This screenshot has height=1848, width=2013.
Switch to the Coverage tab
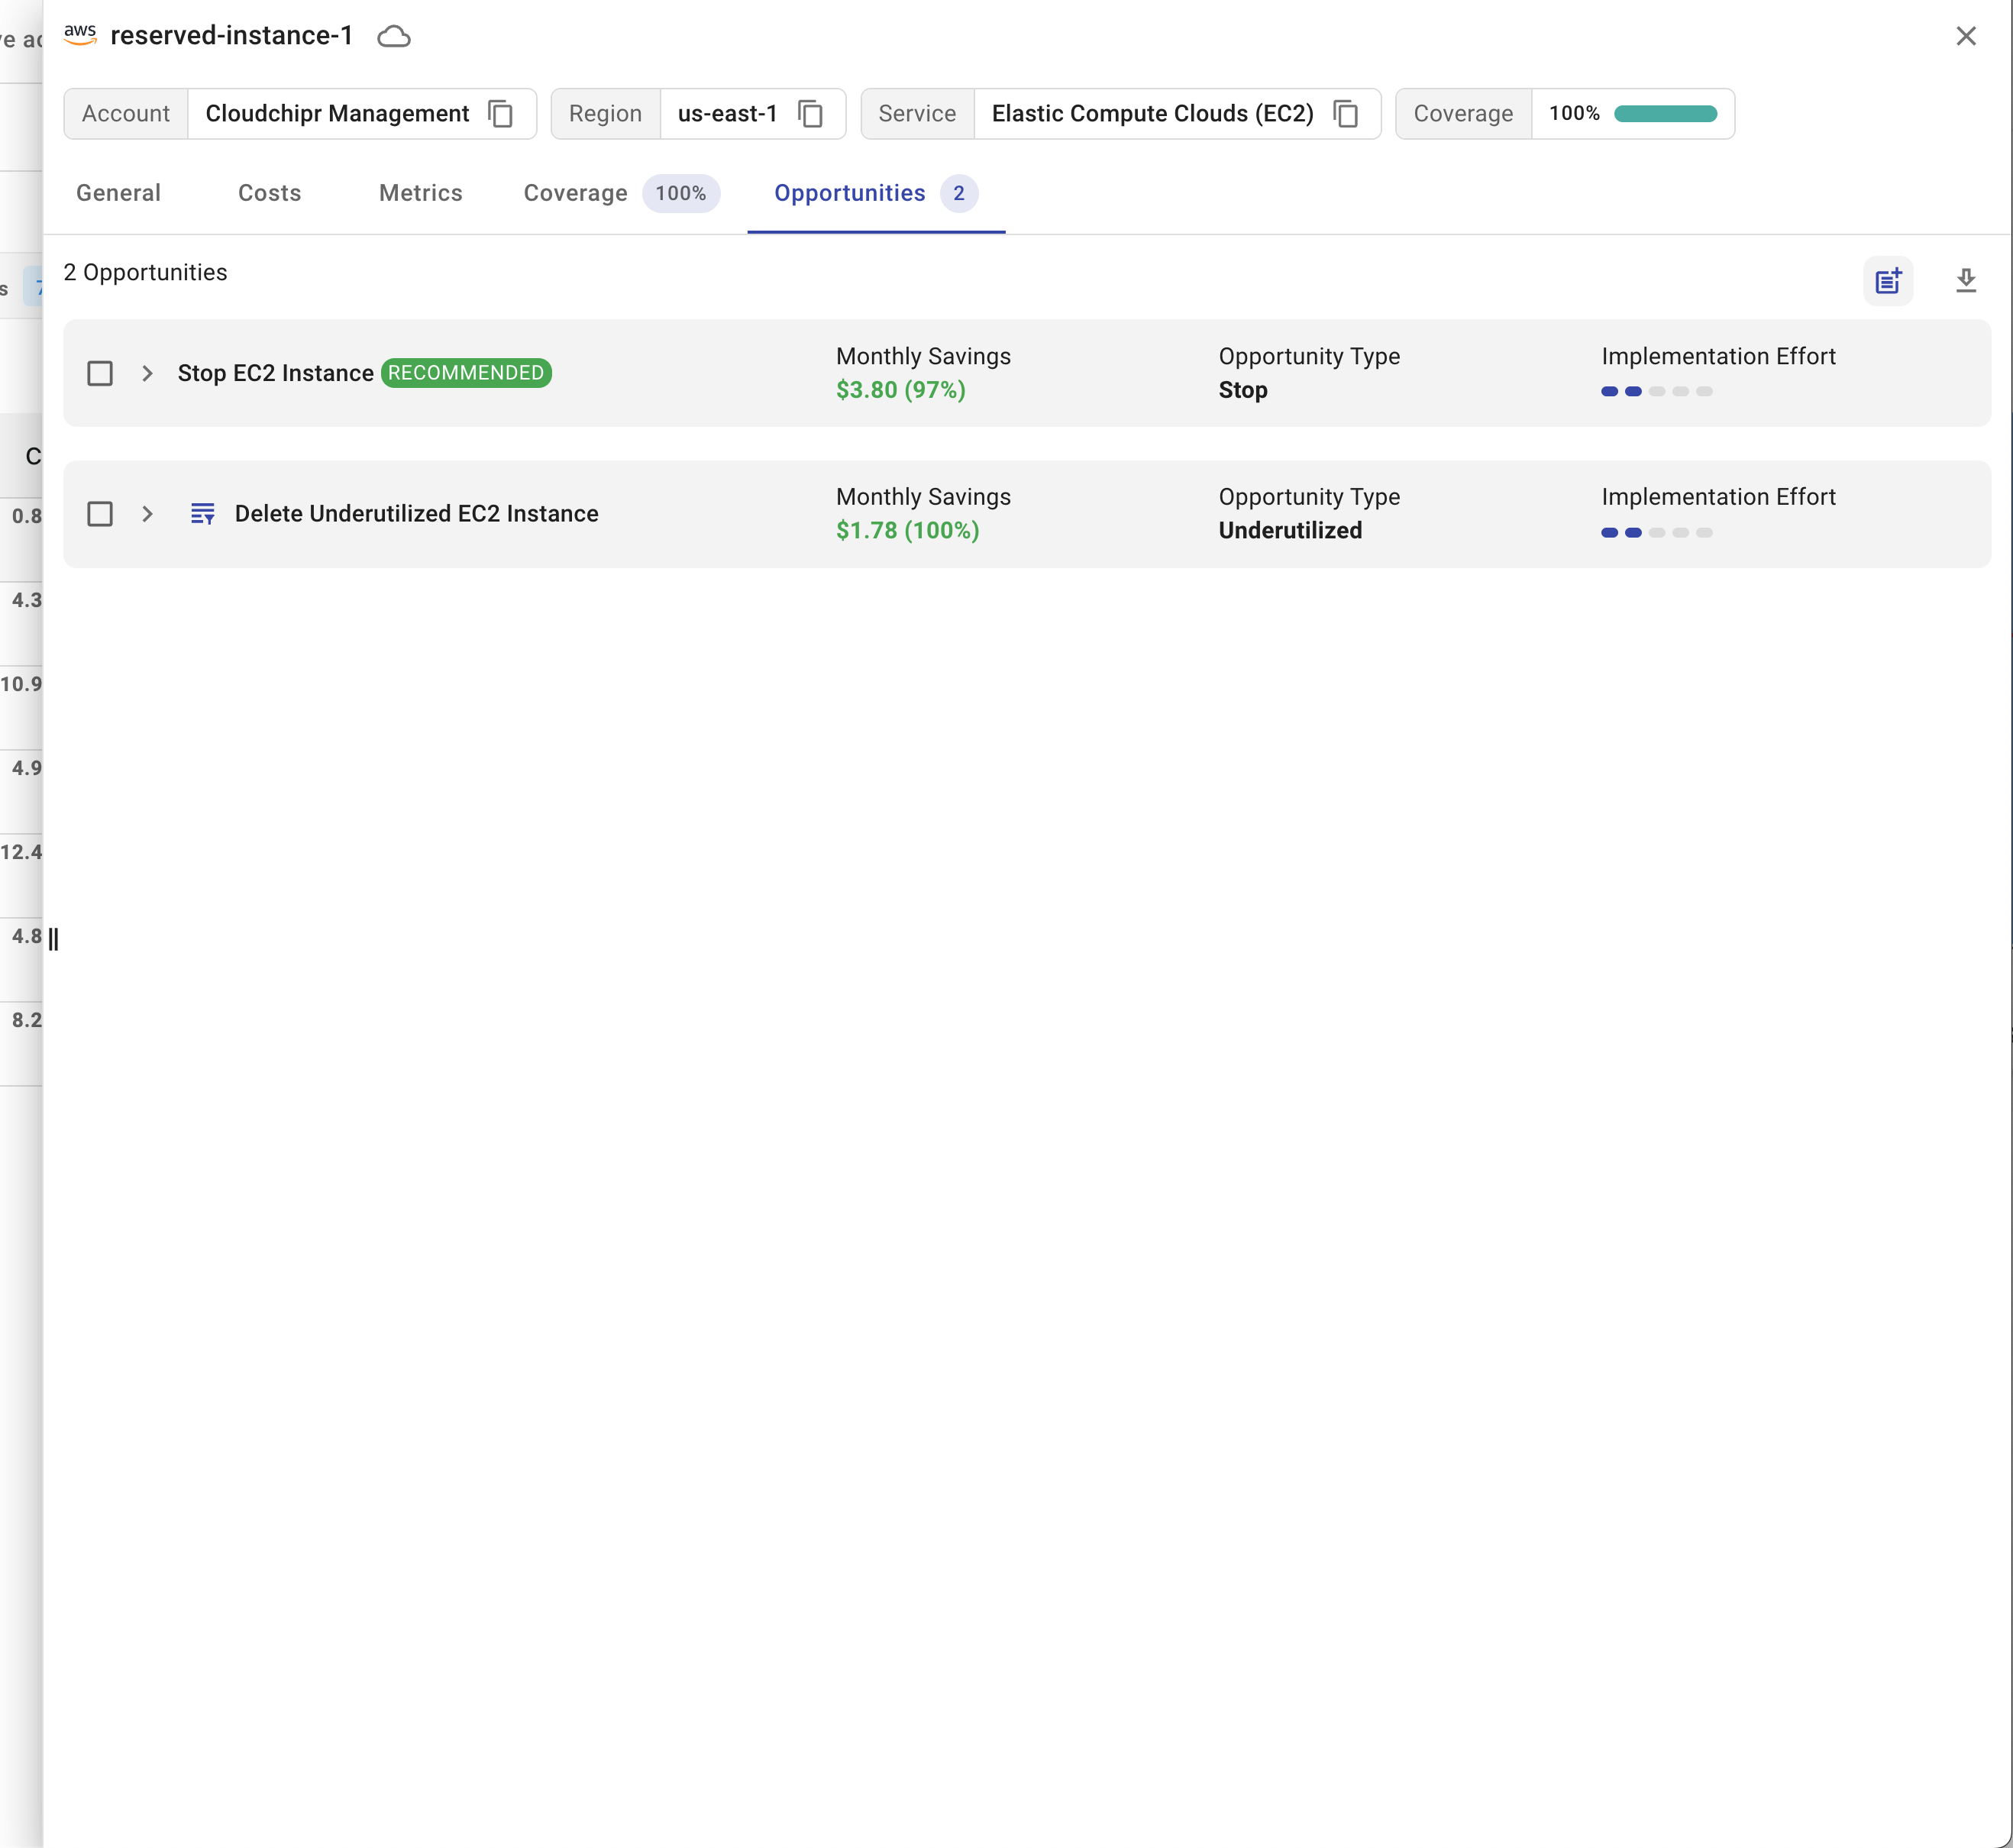(x=576, y=193)
